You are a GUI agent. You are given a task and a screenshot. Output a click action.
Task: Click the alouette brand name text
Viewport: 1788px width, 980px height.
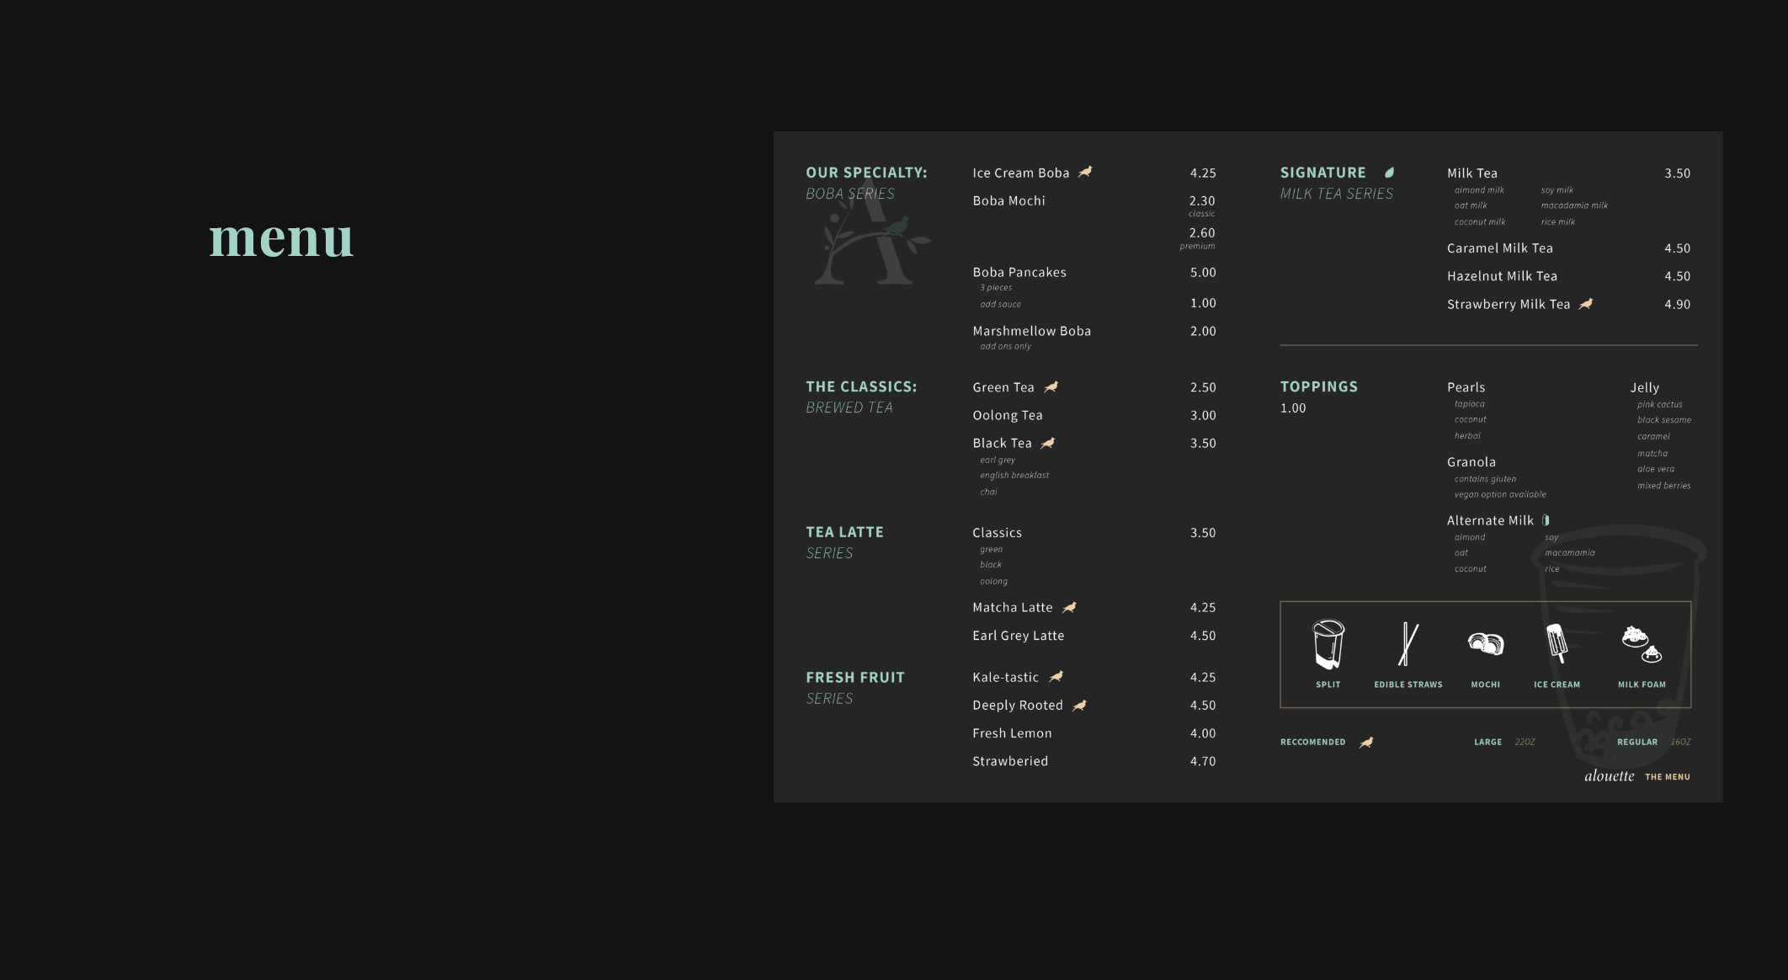[x=1609, y=776]
